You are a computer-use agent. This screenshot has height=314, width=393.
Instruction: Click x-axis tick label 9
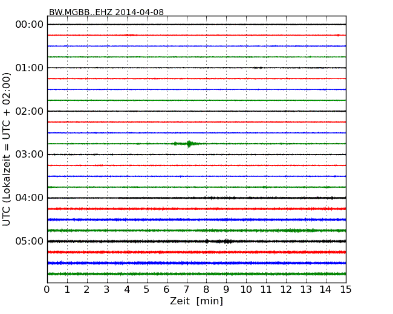click(x=226, y=290)
